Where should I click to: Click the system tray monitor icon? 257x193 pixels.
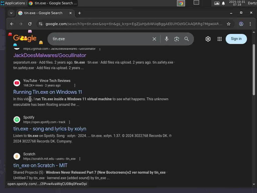click(217, 3)
